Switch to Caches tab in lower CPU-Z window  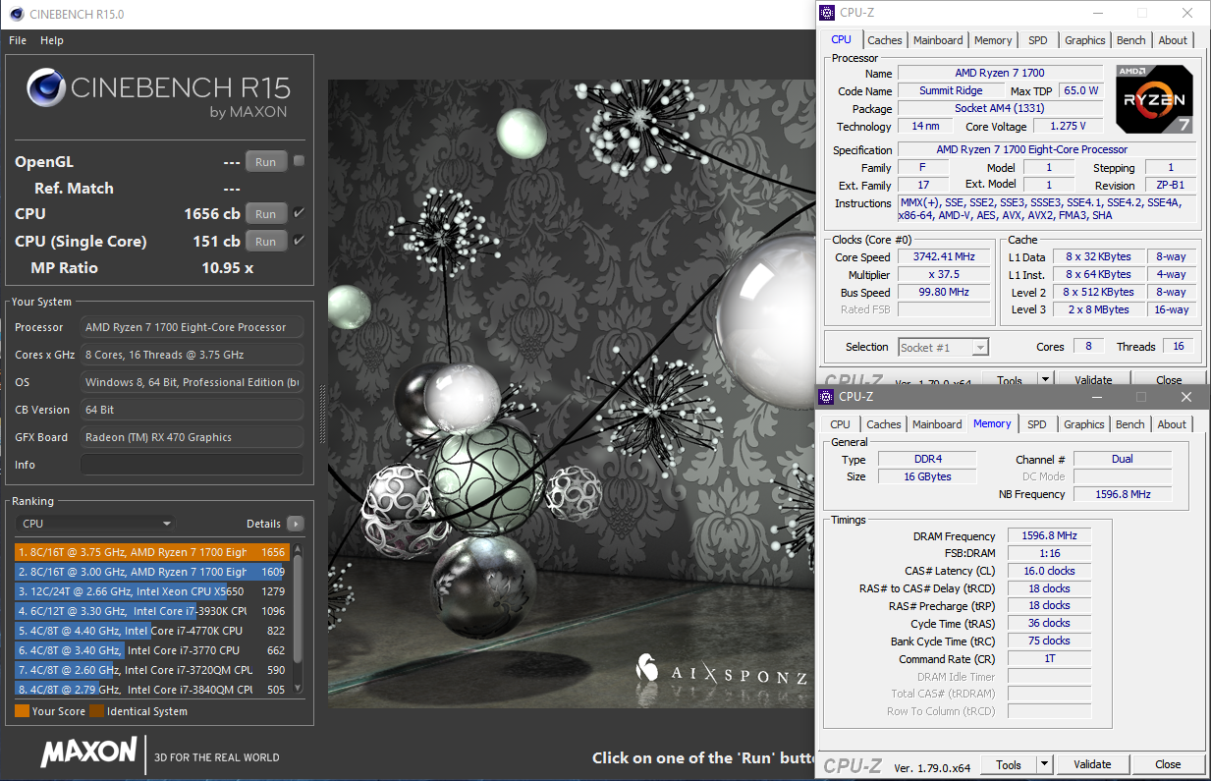click(883, 424)
